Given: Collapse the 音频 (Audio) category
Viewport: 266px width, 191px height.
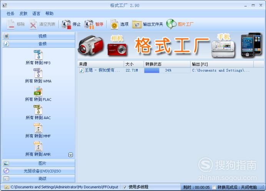Looking at the screenshot, I should point(39,44).
